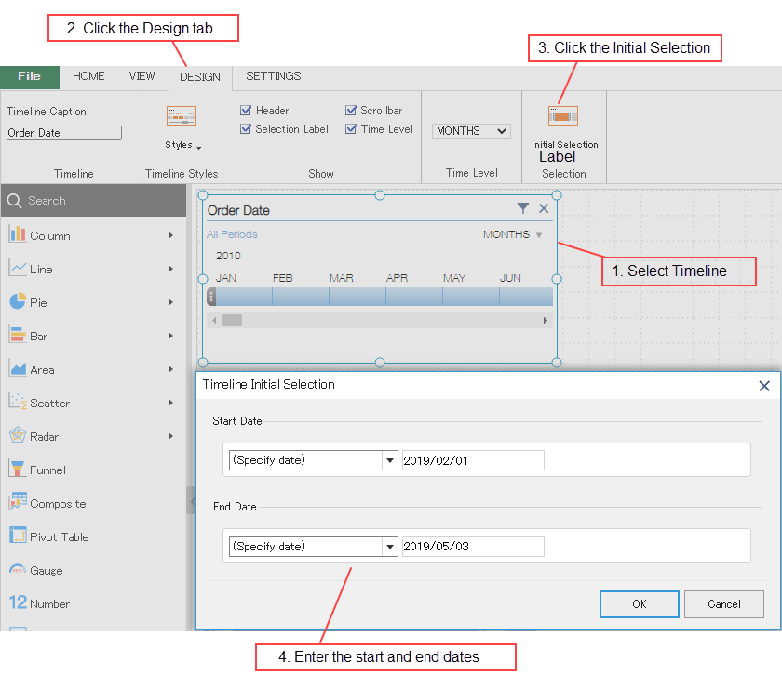Select the FEB segment on the timeline
The image size is (782, 675).
point(301,297)
